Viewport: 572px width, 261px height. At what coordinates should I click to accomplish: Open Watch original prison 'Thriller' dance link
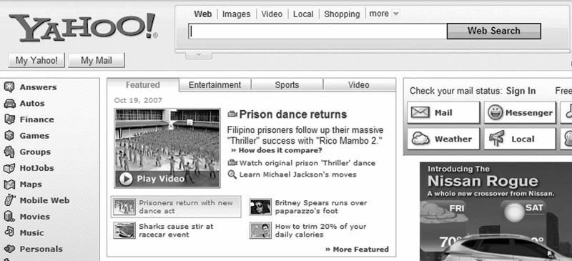coord(307,163)
